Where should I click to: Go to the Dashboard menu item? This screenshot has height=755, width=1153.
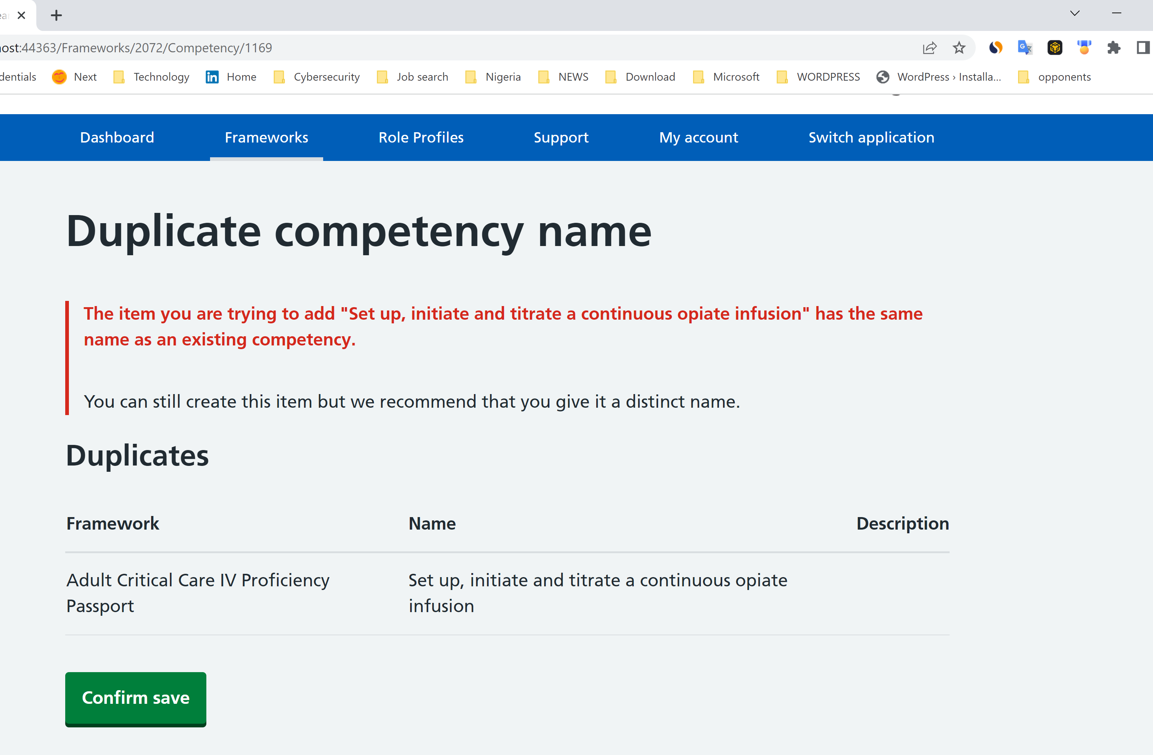117,137
